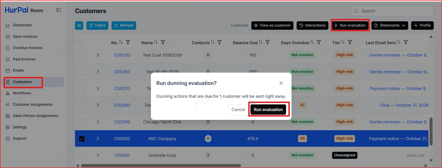The height and width of the screenshot is (168, 442).
Task: Sort by Days Overdue column
Action: click(x=312, y=42)
